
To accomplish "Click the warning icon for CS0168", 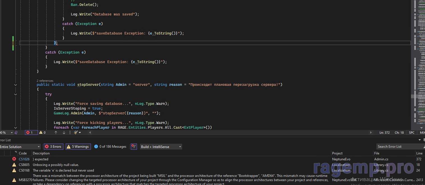I will [x=14, y=170].
